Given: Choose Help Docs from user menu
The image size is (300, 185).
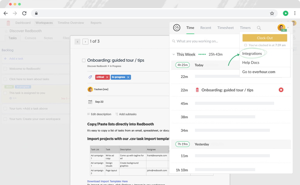Looking at the screenshot, I should 251,62.
